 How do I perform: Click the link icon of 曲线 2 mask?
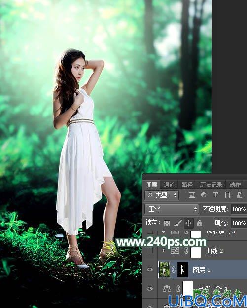click(x=186, y=250)
